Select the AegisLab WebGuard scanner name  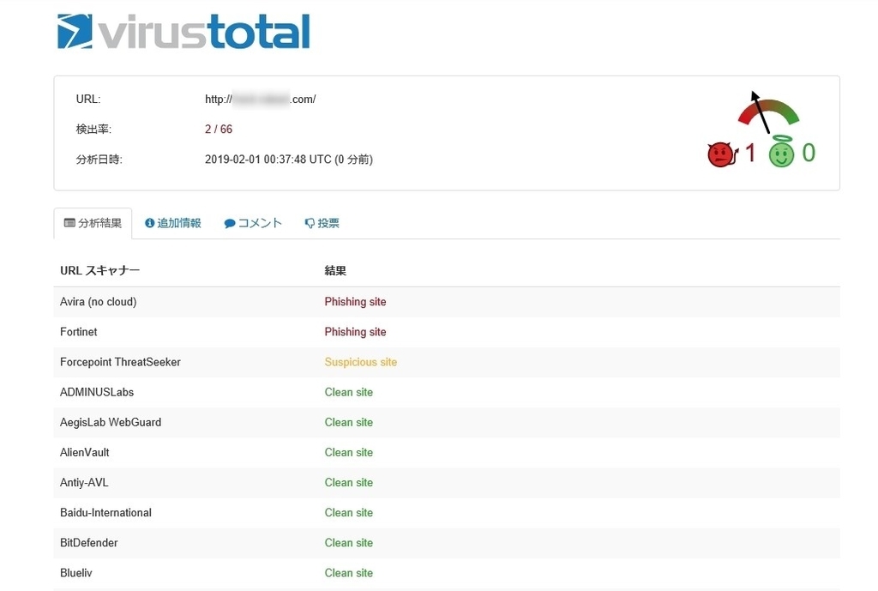click(x=111, y=423)
